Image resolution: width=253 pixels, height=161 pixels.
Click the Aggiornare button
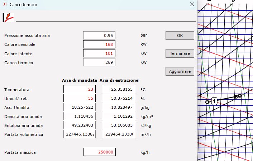point(180,71)
